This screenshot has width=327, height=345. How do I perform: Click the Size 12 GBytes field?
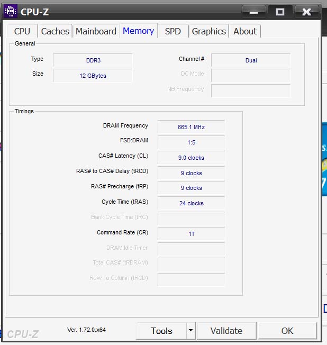pos(93,76)
